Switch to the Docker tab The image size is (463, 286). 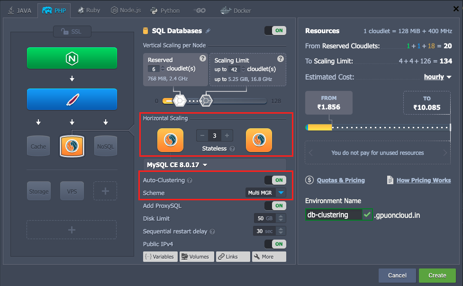(x=236, y=10)
